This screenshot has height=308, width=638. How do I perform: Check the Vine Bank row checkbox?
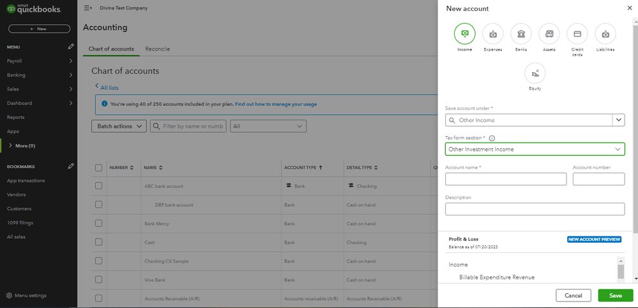click(98, 279)
